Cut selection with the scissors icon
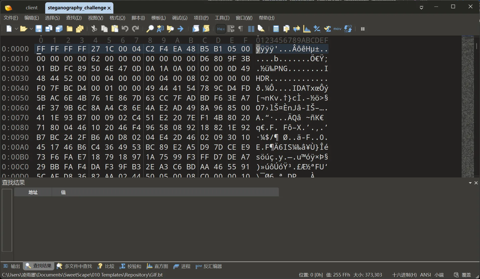The width and height of the screenshot is (480, 279). click(94, 29)
